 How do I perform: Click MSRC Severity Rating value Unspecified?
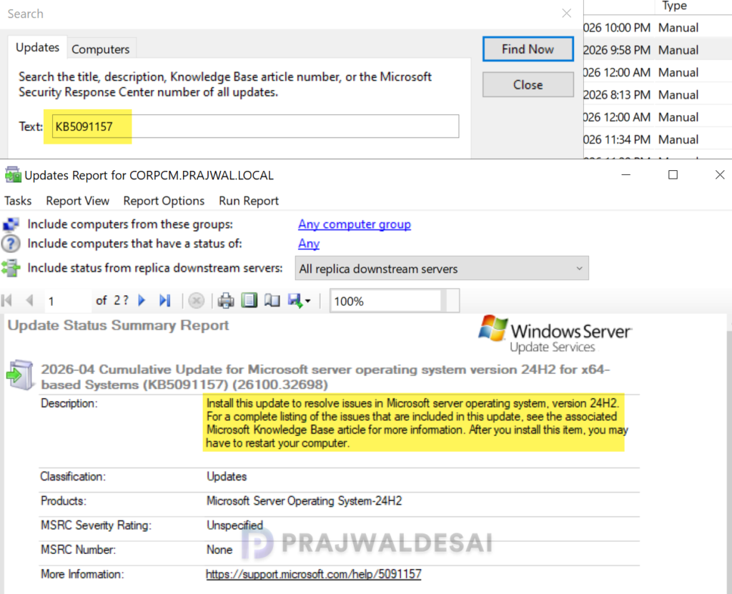pyautogui.click(x=234, y=525)
